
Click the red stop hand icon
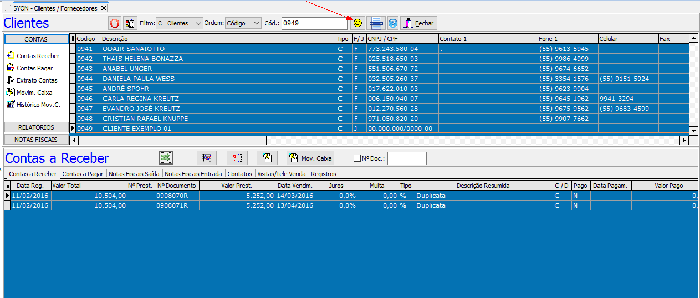click(x=115, y=23)
